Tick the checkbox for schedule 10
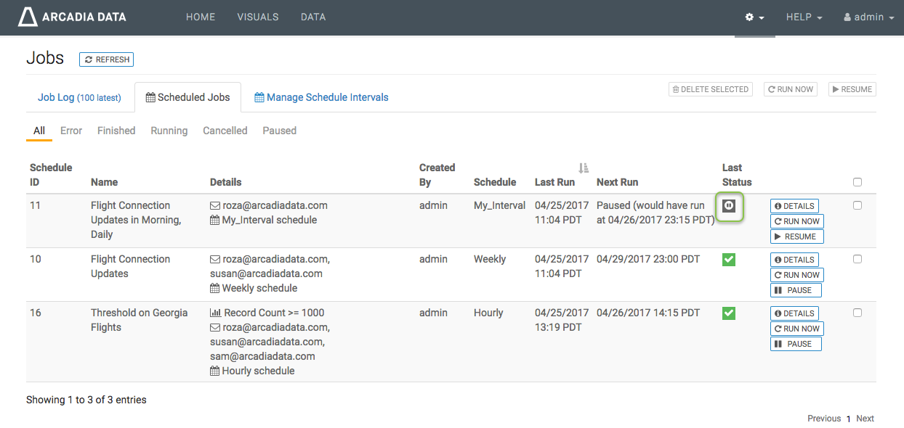The height and width of the screenshot is (428, 904). pyautogui.click(x=857, y=260)
